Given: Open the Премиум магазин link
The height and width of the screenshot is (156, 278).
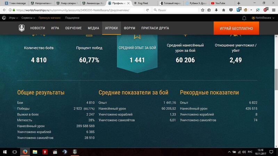Looking at the screenshot, I should 49,18.
